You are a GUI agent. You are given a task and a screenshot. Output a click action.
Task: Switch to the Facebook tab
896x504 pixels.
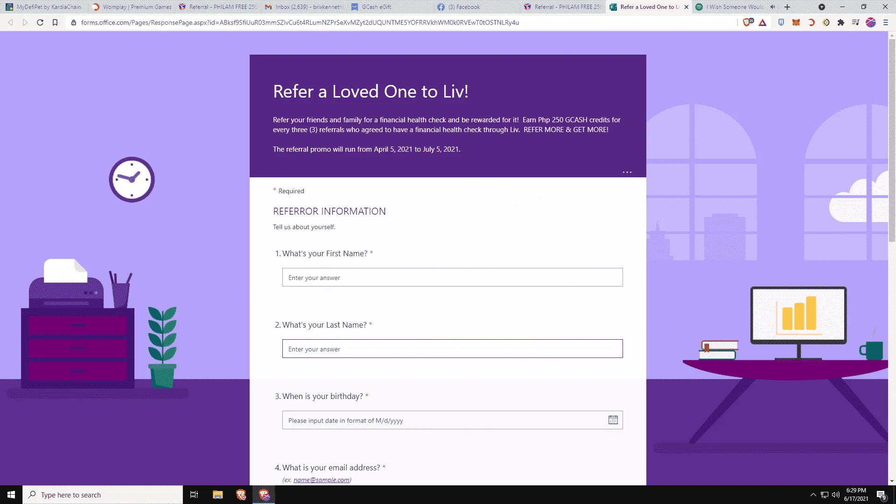click(x=476, y=7)
